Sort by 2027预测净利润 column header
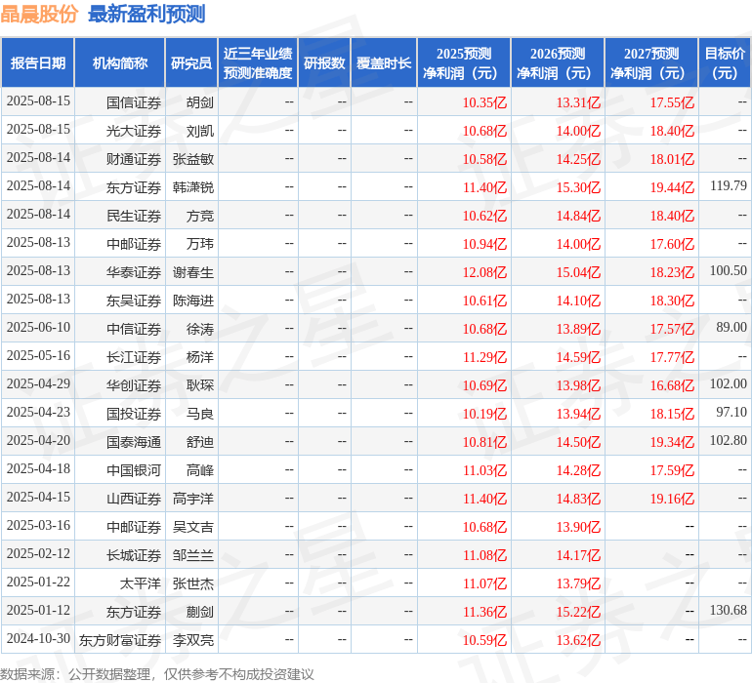This screenshot has width=752, height=683. point(651,63)
